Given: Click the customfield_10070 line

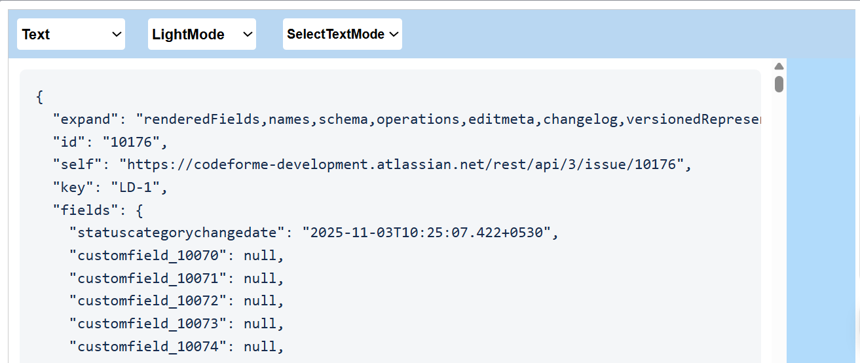Looking at the screenshot, I should click(176, 256).
